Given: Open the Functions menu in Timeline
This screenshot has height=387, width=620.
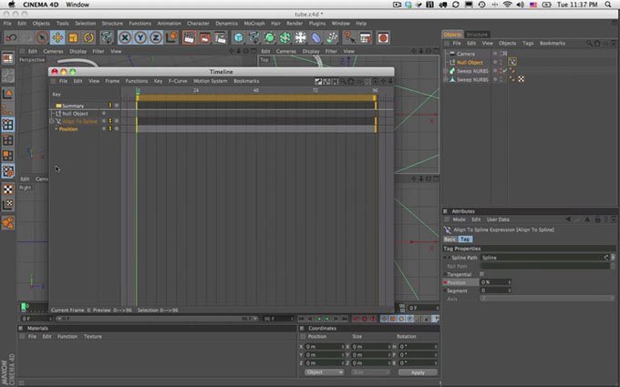Looking at the screenshot, I should 137,81.
